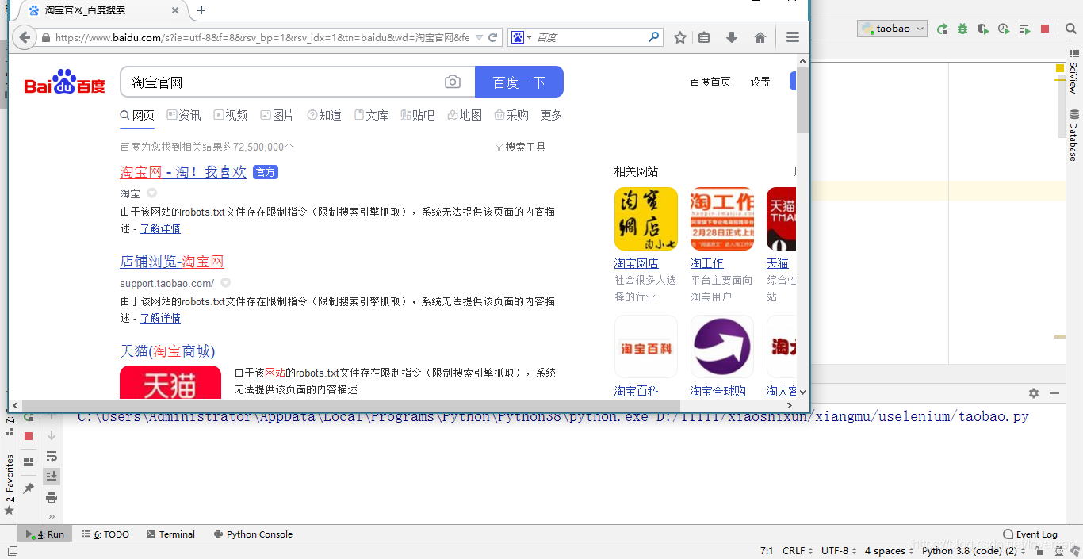This screenshot has height=559, width=1083.
Task: Run taobao with coverage in PyCharm
Action: click(x=983, y=29)
